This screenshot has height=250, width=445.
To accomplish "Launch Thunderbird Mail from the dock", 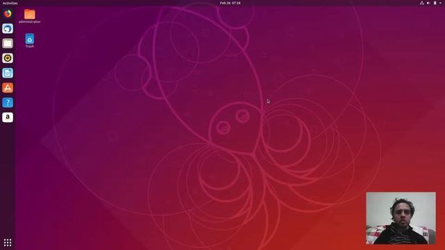I will pyautogui.click(x=8, y=28).
